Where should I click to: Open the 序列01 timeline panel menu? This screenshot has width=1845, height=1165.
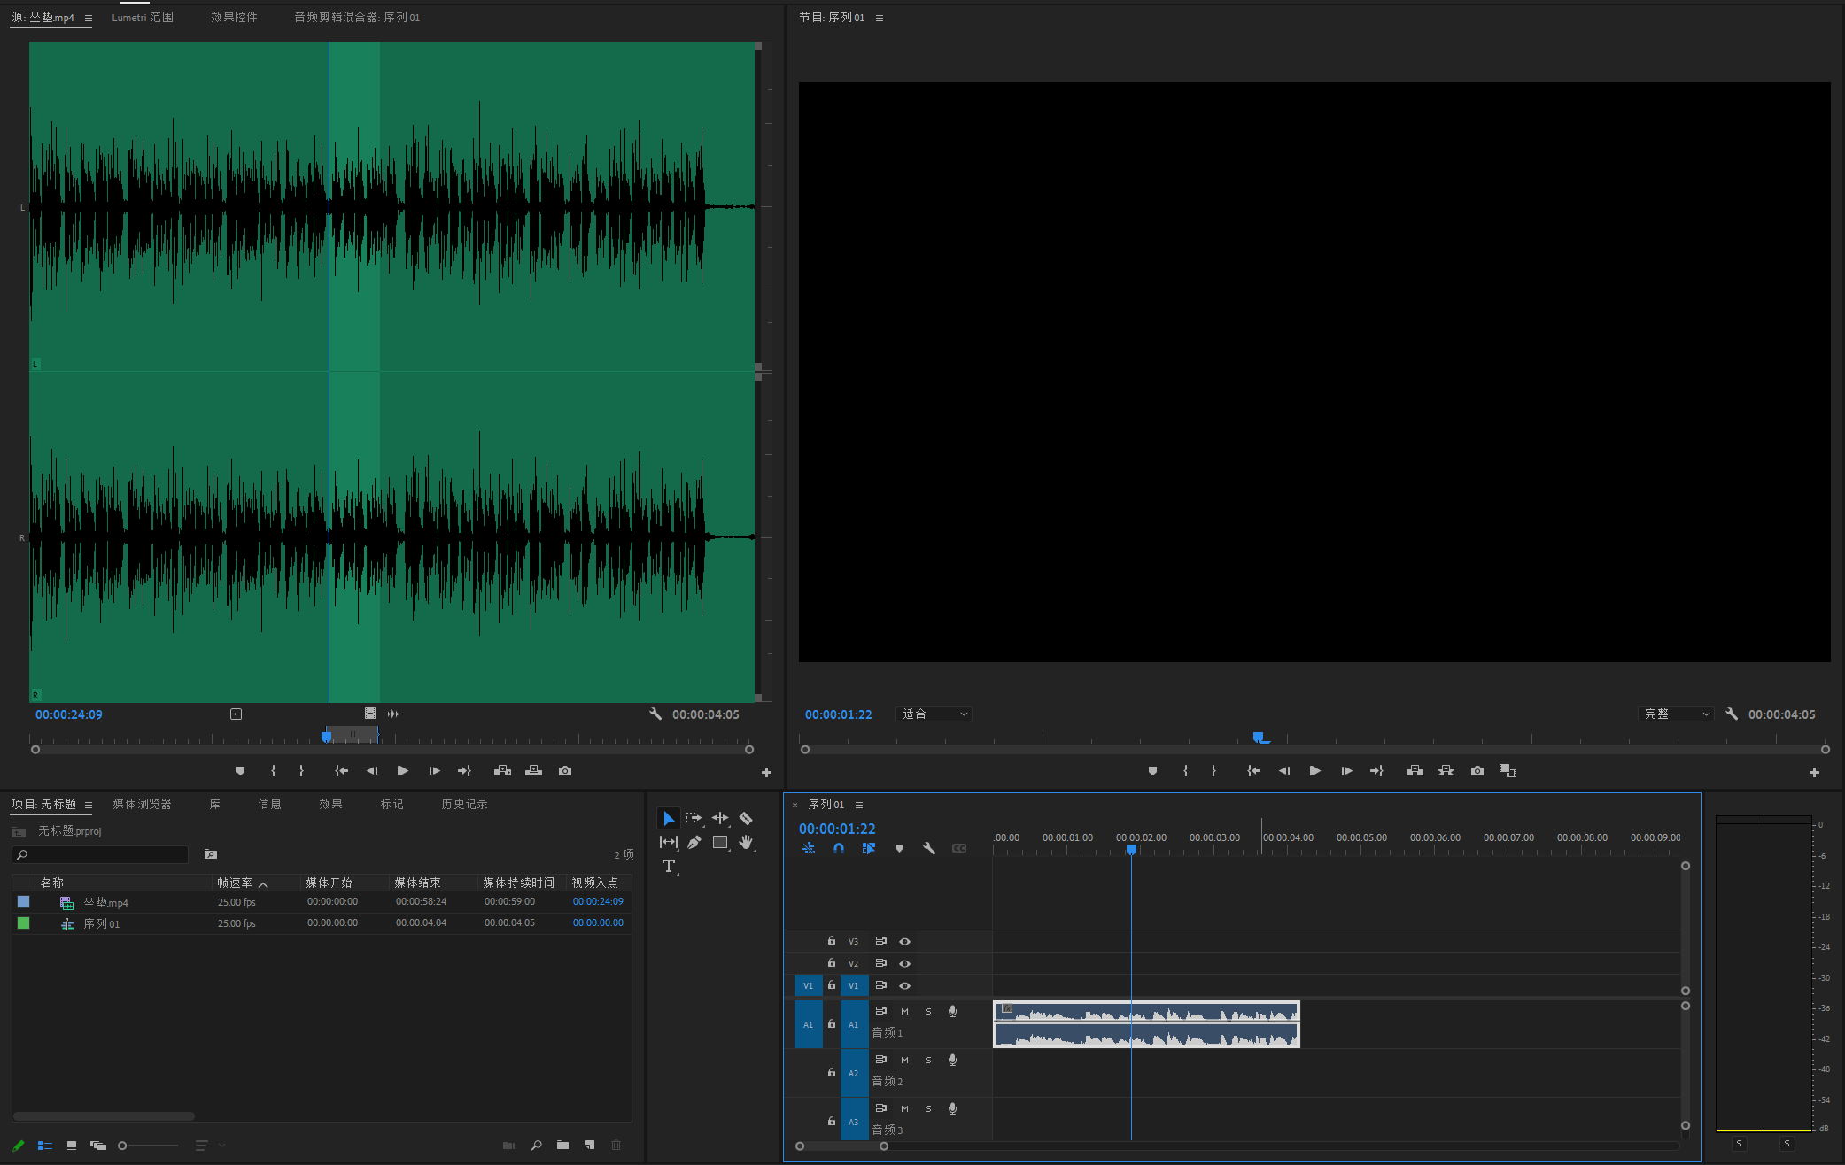pyautogui.click(x=858, y=805)
